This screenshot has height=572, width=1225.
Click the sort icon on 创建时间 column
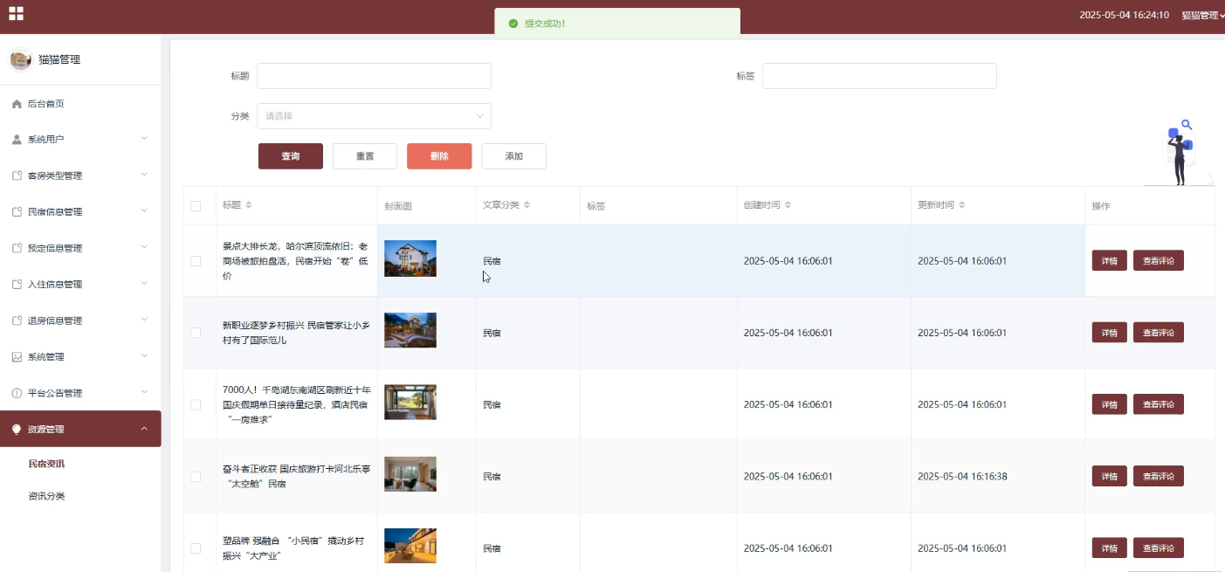tap(788, 205)
